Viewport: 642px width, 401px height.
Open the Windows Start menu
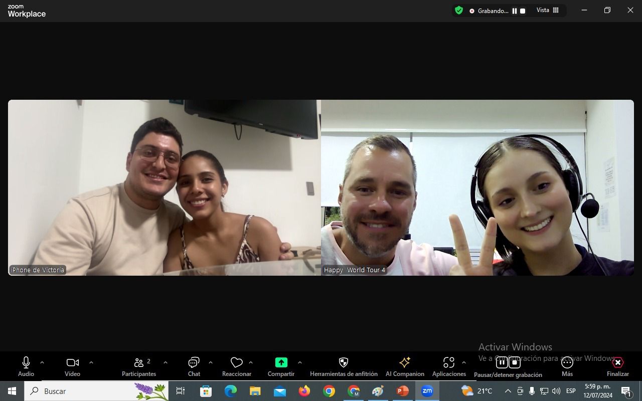tap(12, 391)
